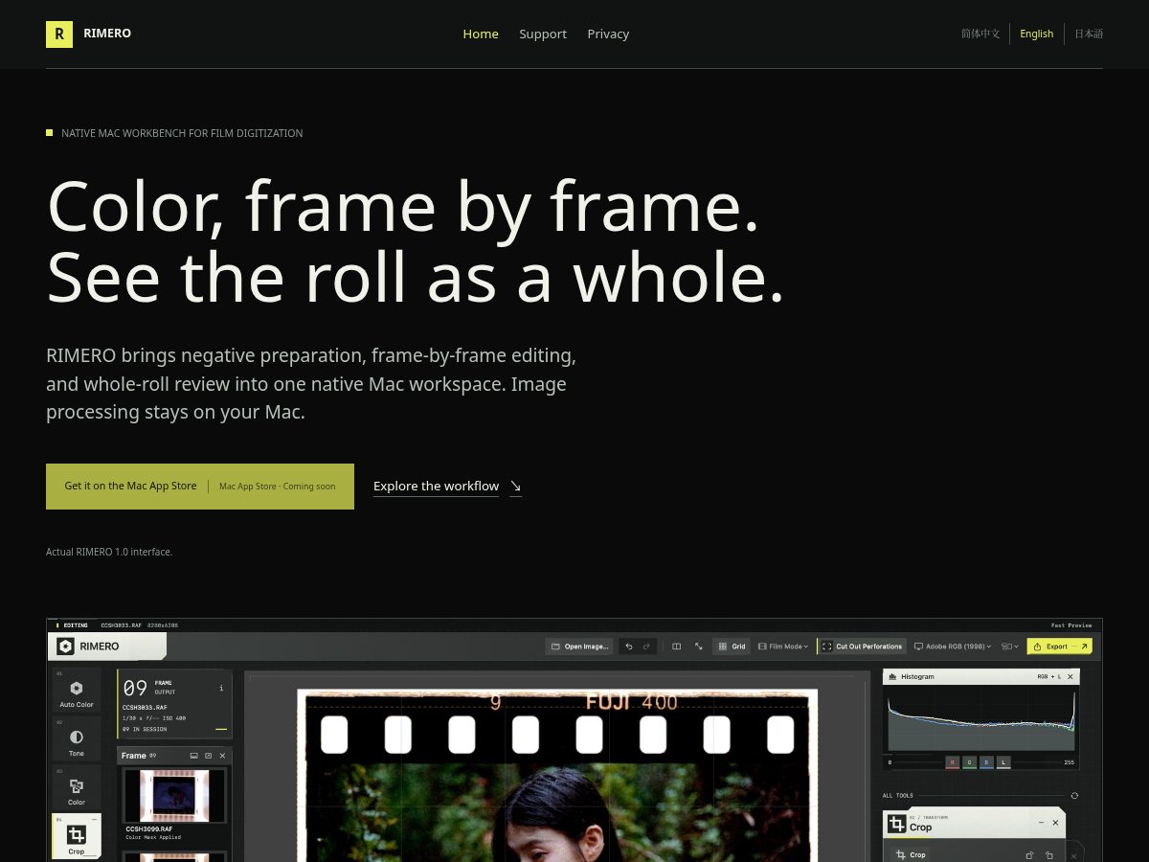
Task: Open the Adobe RGB (1998) color profile dropdown
Action: [954, 646]
